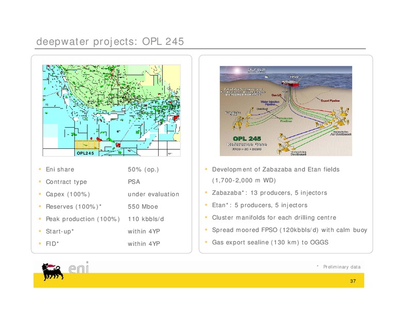Click the slide number 37
The width and height of the screenshot is (401, 310).
(x=353, y=281)
